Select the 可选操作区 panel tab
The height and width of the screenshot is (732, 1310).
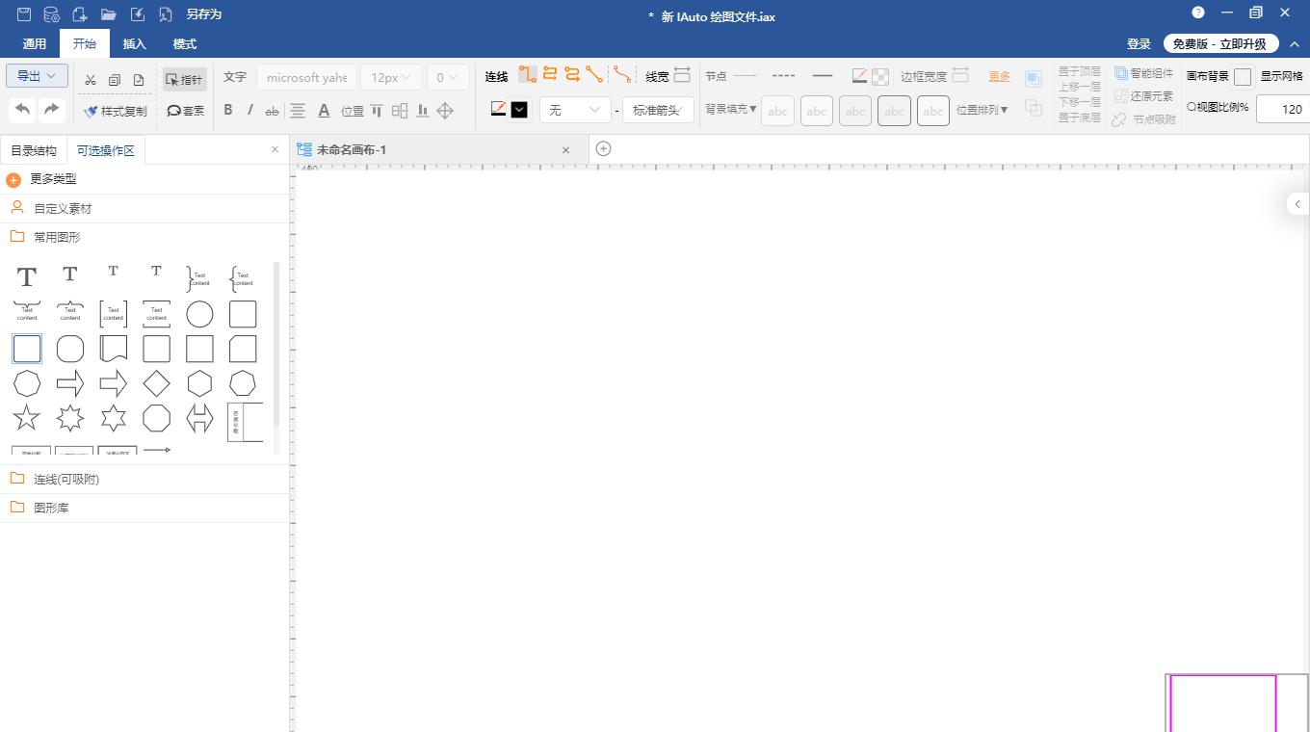click(x=106, y=150)
